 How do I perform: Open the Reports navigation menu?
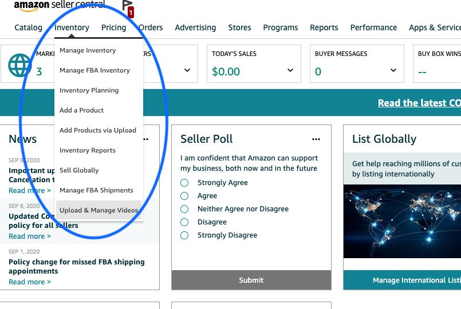(x=324, y=27)
